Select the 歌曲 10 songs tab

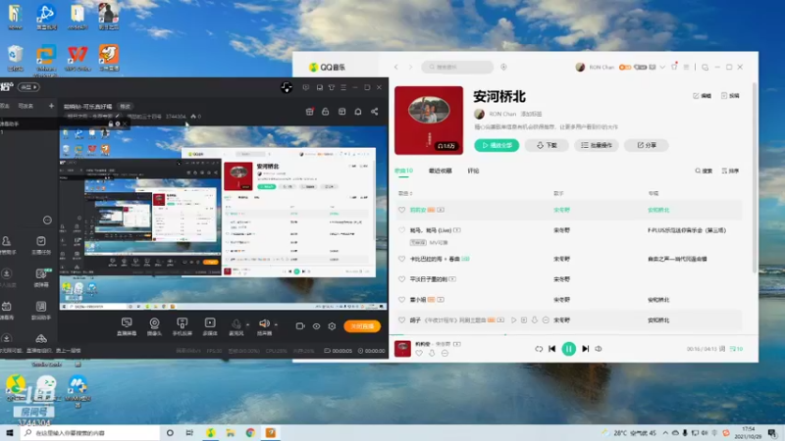(x=403, y=171)
